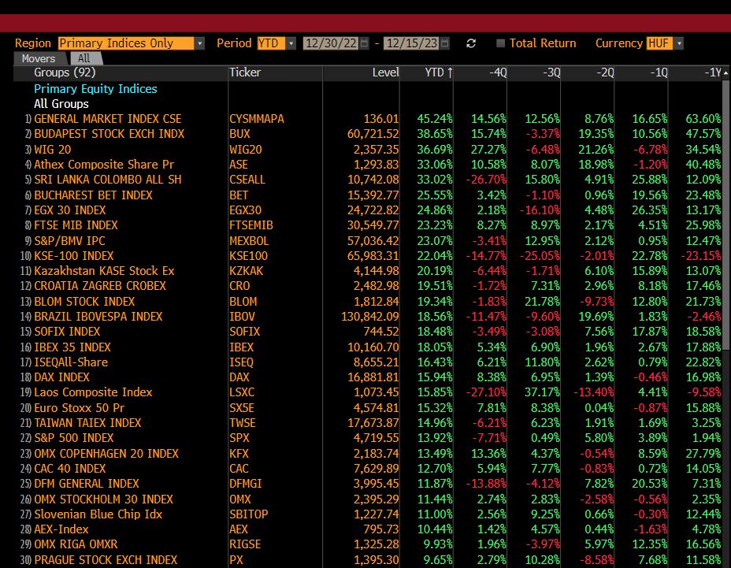The image size is (731, 568).
Task: Click the 45.24% YTD value
Action: coord(435,119)
